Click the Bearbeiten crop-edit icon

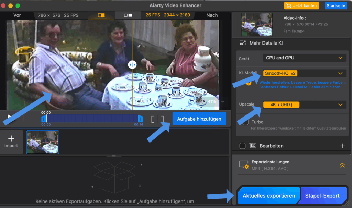click(x=253, y=146)
